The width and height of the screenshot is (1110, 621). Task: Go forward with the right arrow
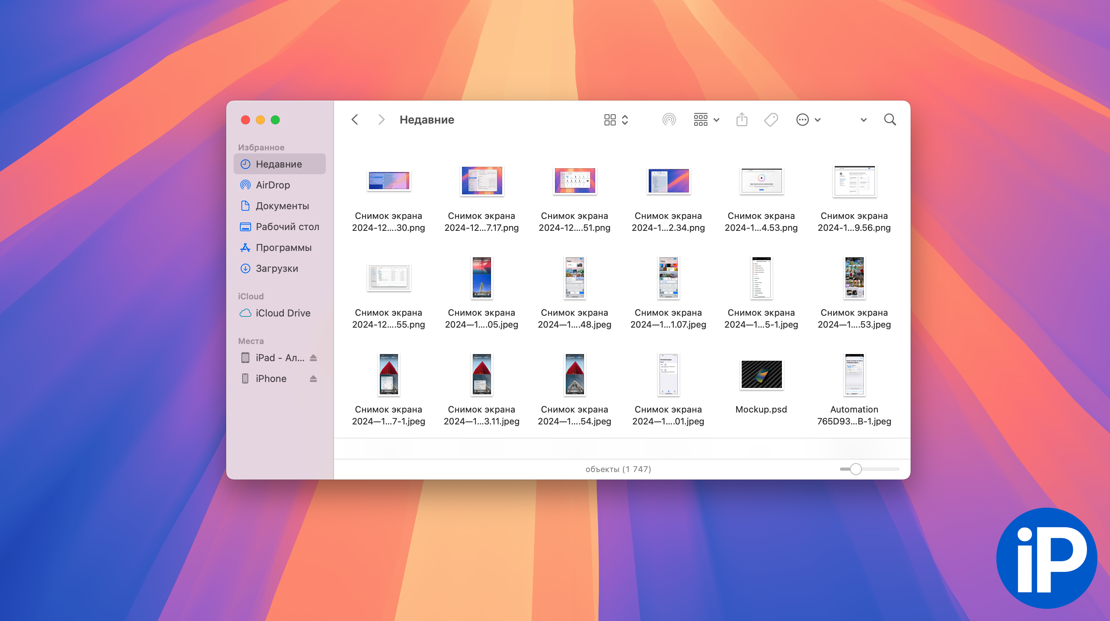(x=381, y=120)
